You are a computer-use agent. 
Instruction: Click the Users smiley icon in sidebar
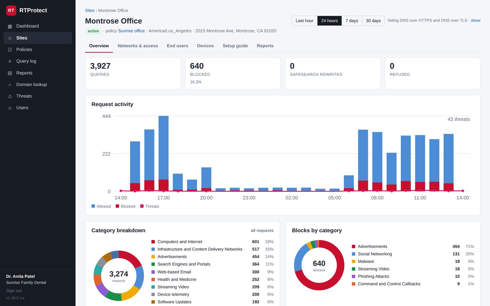click(x=10, y=108)
